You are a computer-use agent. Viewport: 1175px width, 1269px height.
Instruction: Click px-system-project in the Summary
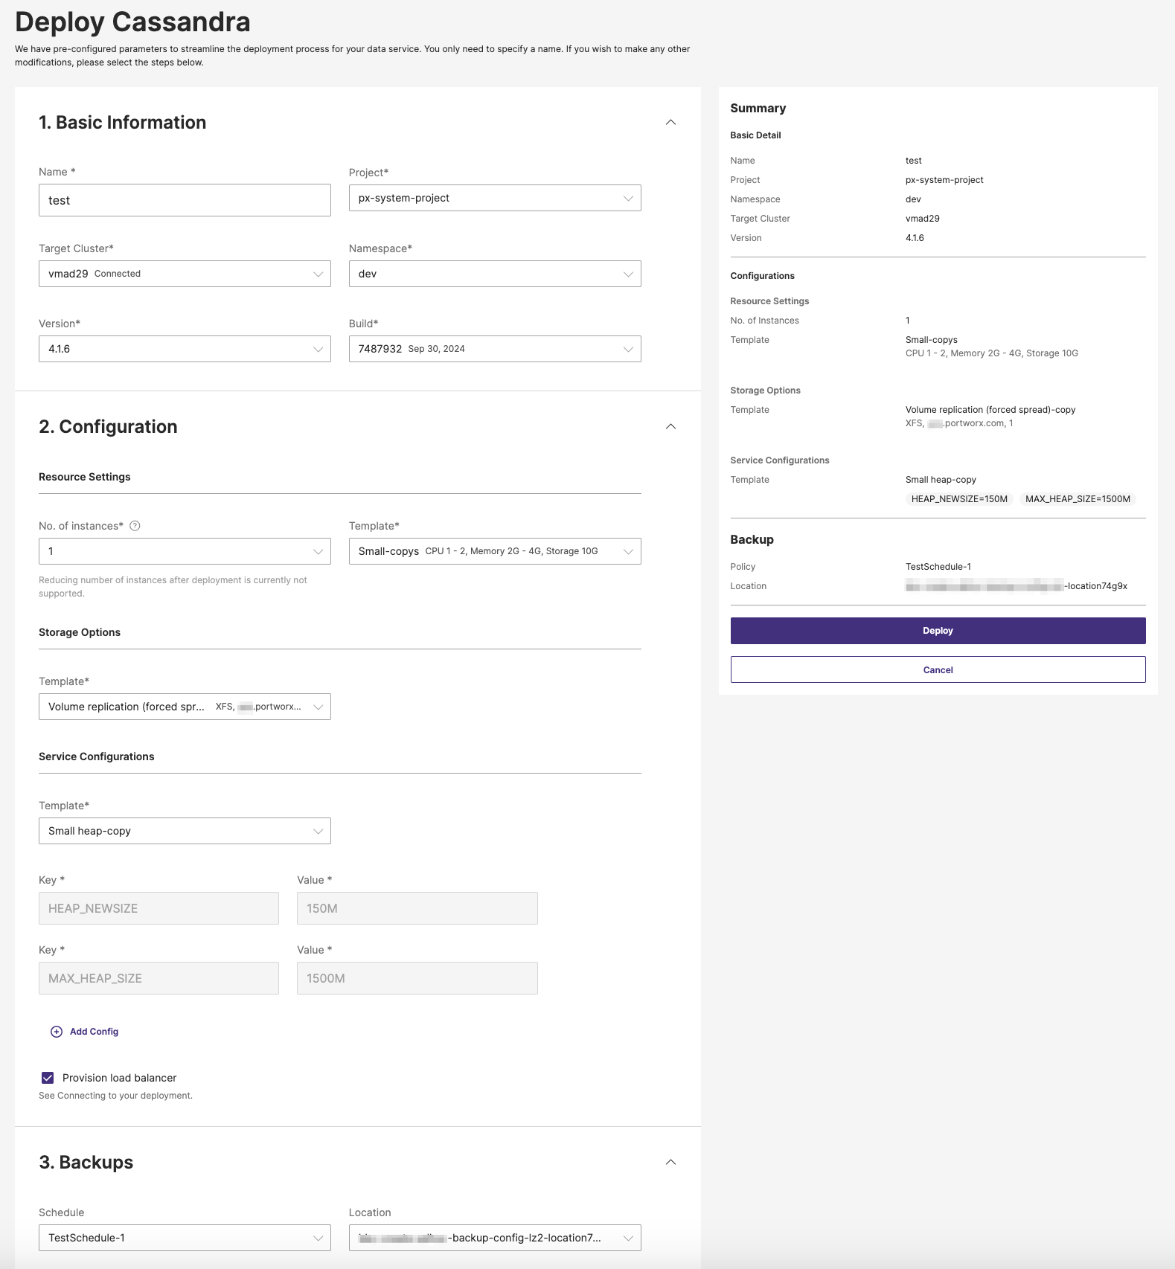[x=944, y=180]
